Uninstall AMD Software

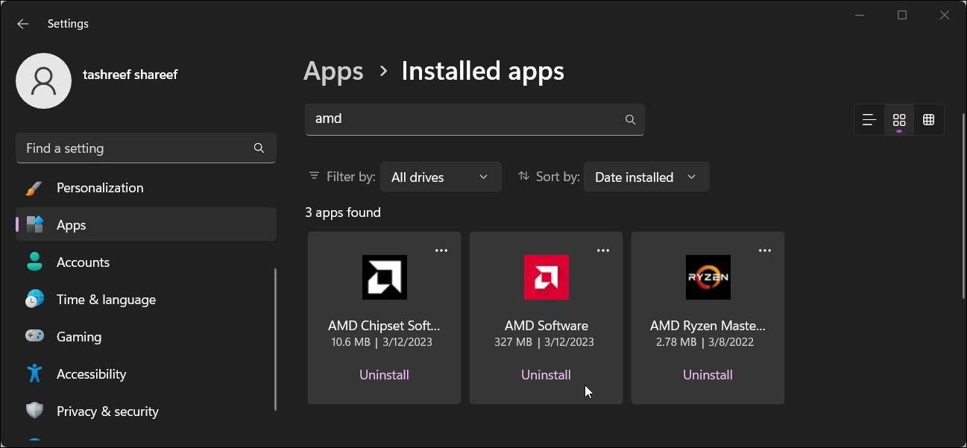tap(546, 375)
